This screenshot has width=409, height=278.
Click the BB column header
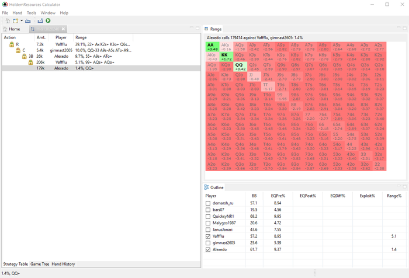pyautogui.click(x=254, y=196)
